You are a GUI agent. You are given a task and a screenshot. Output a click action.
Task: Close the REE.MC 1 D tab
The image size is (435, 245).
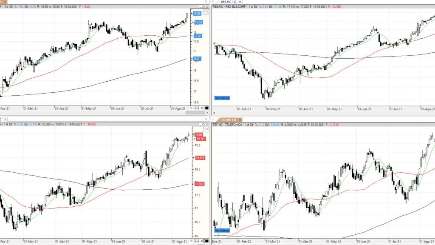click(241, 2)
